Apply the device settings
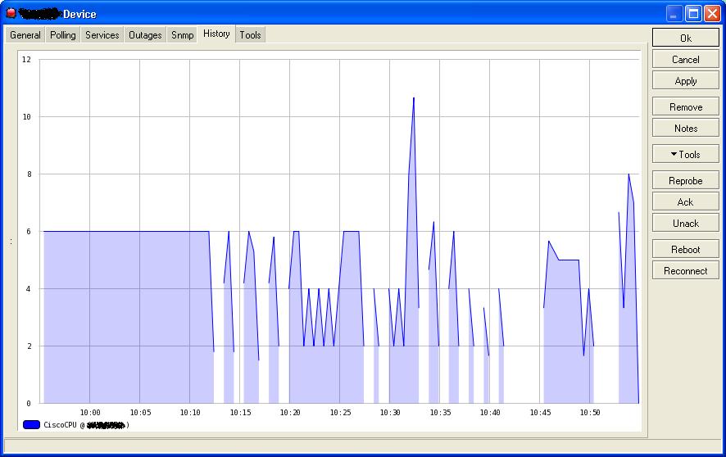Viewport: 726px width, 457px height. click(686, 80)
